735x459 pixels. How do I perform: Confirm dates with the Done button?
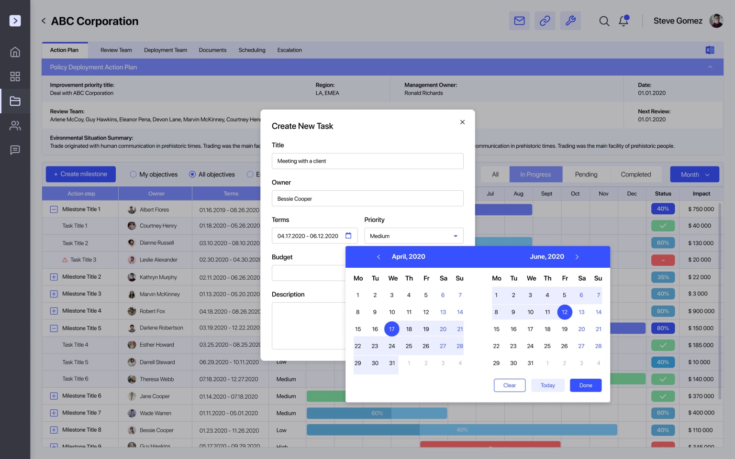(585, 385)
